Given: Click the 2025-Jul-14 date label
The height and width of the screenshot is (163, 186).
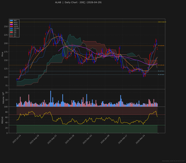Looking at the screenshot, I should pyautogui.click(x=17, y=139).
